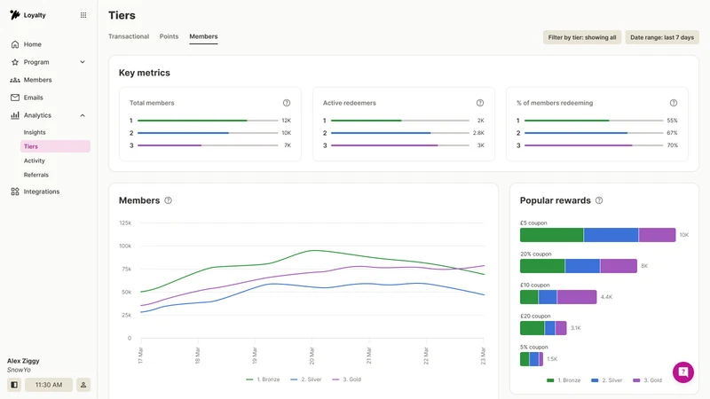Open Members in the sidebar
The width and height of the screenshot is (710, 399).
tap(37, 80)
